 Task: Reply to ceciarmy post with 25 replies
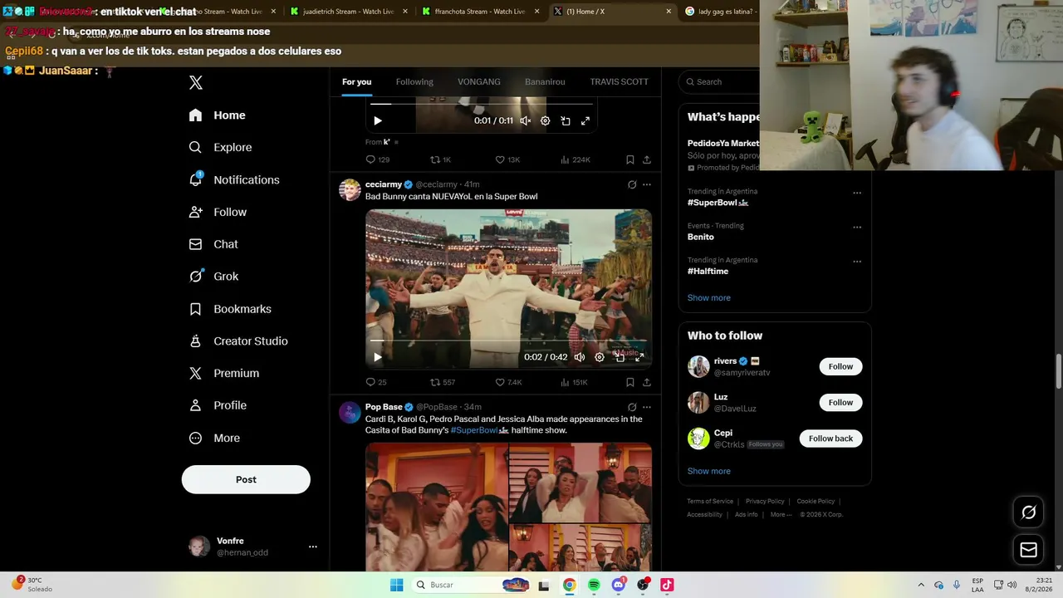[x=376, y=382]
